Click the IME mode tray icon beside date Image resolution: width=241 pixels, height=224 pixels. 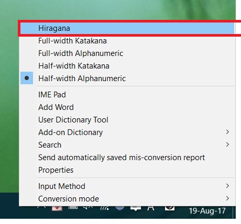[170, 208]
